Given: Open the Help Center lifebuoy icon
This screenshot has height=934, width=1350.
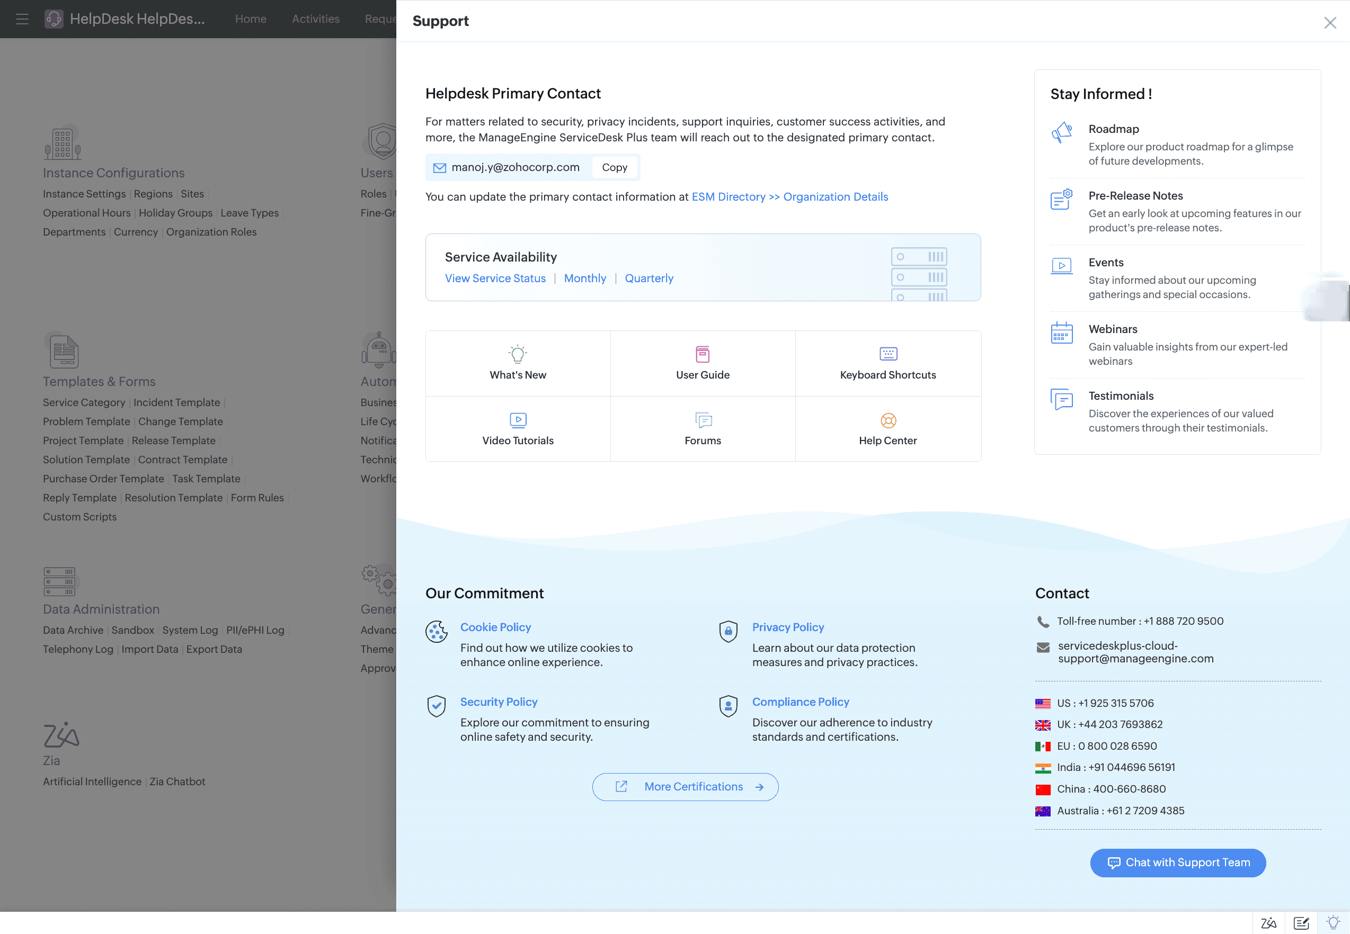Looking at the screenshot, I should [x=887, y=420].
